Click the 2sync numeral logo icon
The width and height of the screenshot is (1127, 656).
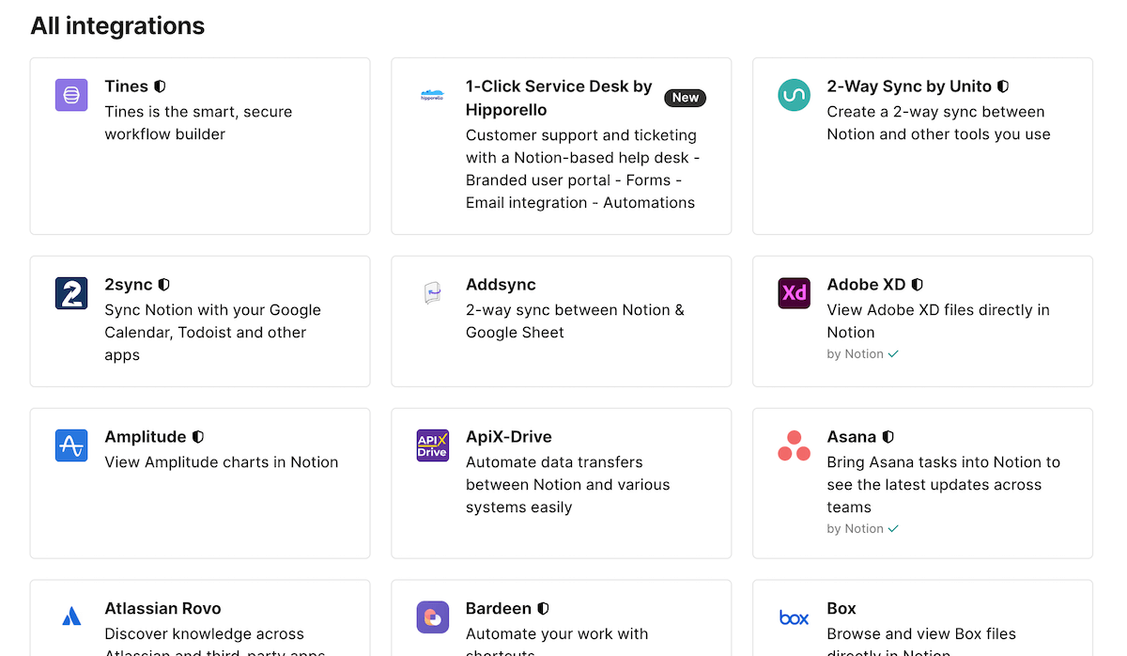click(x=70, y=292)
